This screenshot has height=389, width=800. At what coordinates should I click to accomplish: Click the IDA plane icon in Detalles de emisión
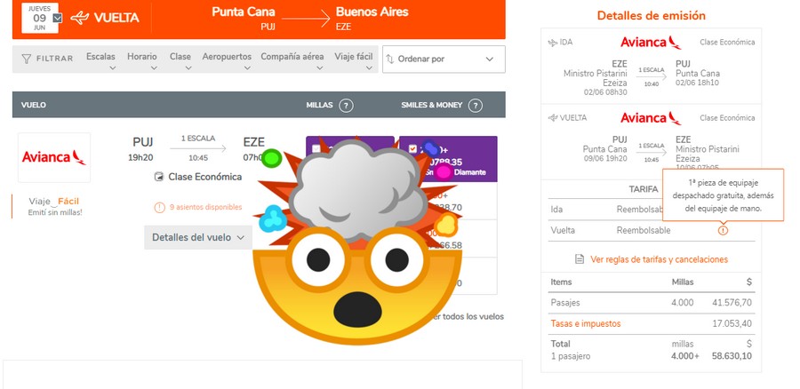click(553, 43)
